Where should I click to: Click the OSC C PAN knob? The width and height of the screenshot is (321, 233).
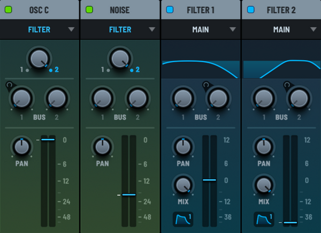pos(22,147)
